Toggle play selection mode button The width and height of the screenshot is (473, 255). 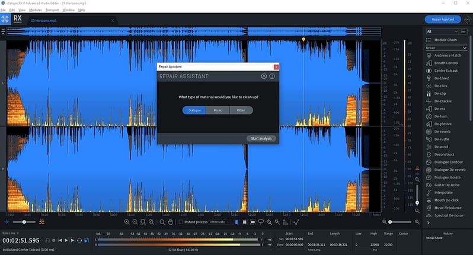[73, 241]
